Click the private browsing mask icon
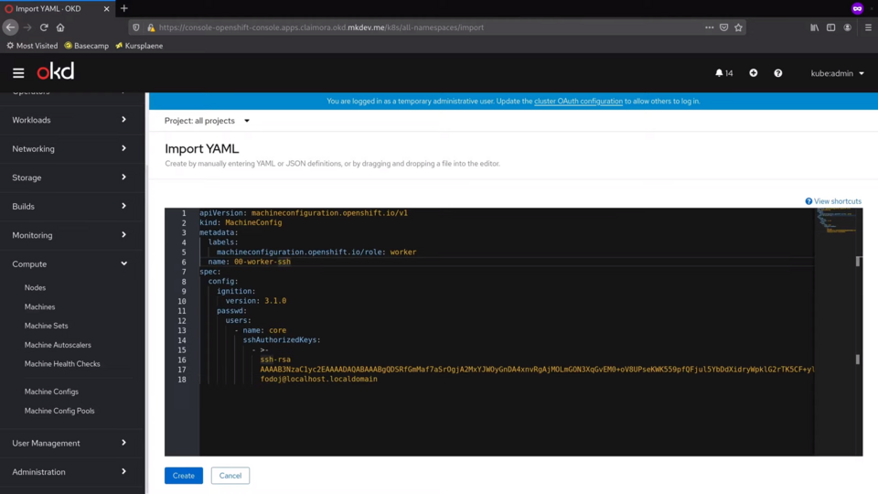The width and height of the screenshot is (878, 494). (x=857, y=8)
